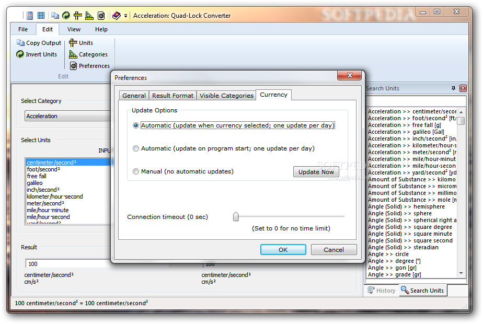Click gear preferences icon in title toolbar
Screen dimensions: 483x324
click(x=101, y=15)
